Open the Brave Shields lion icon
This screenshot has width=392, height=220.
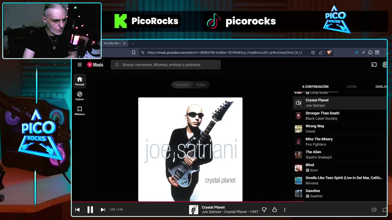point(329,52)
